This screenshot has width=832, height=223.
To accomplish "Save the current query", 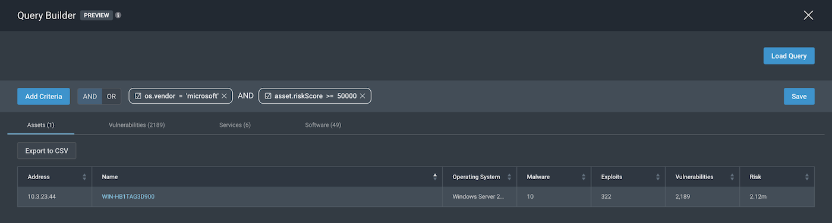I will (799, 96).
